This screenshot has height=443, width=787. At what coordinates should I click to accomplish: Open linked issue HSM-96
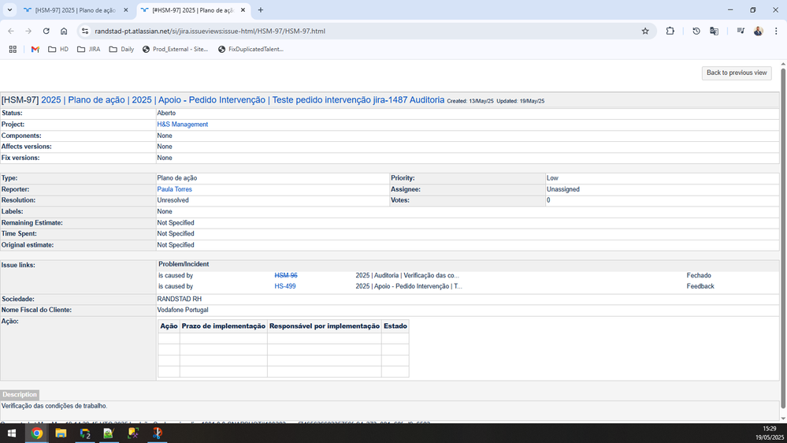pyautogui.click(x=286, y=275)
